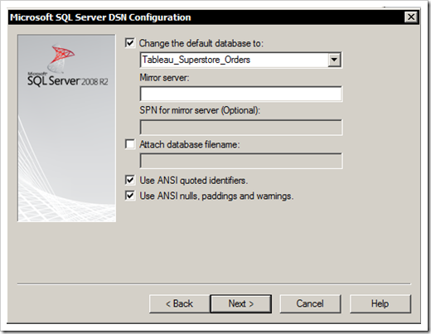Enable 'Attach database filename' checkbox
The height and width of the screenshot is (334, 431).
(x=130, y=144)
